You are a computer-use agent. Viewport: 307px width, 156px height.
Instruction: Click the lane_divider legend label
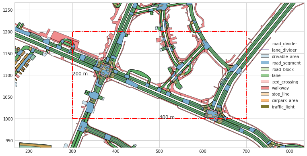pos(284,50)
